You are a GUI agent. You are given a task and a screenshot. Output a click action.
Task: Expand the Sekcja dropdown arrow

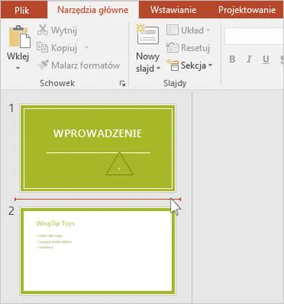[210, 65]
